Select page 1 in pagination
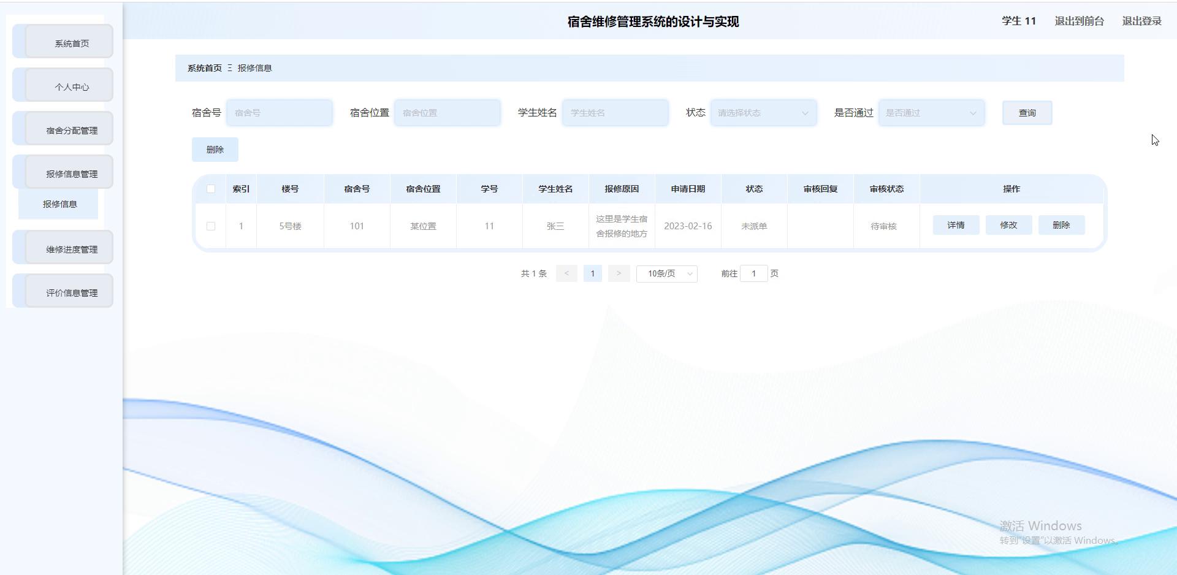 (x=593, y=273)
